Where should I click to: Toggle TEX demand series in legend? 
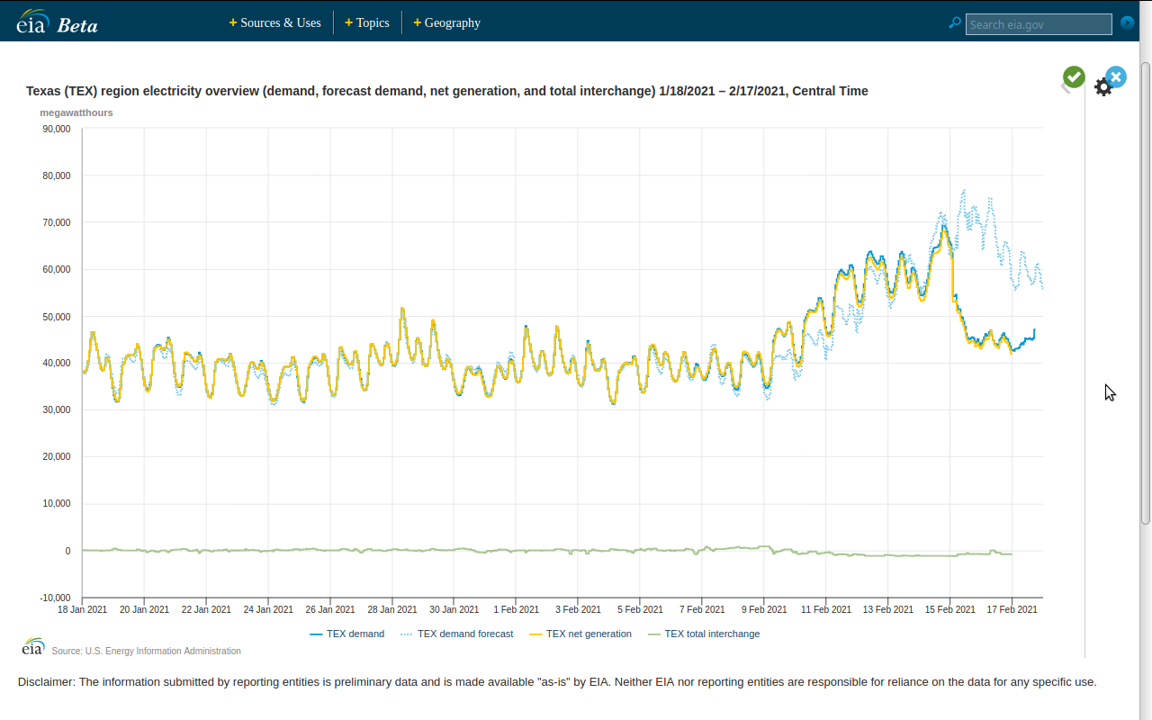click(346, 634)
